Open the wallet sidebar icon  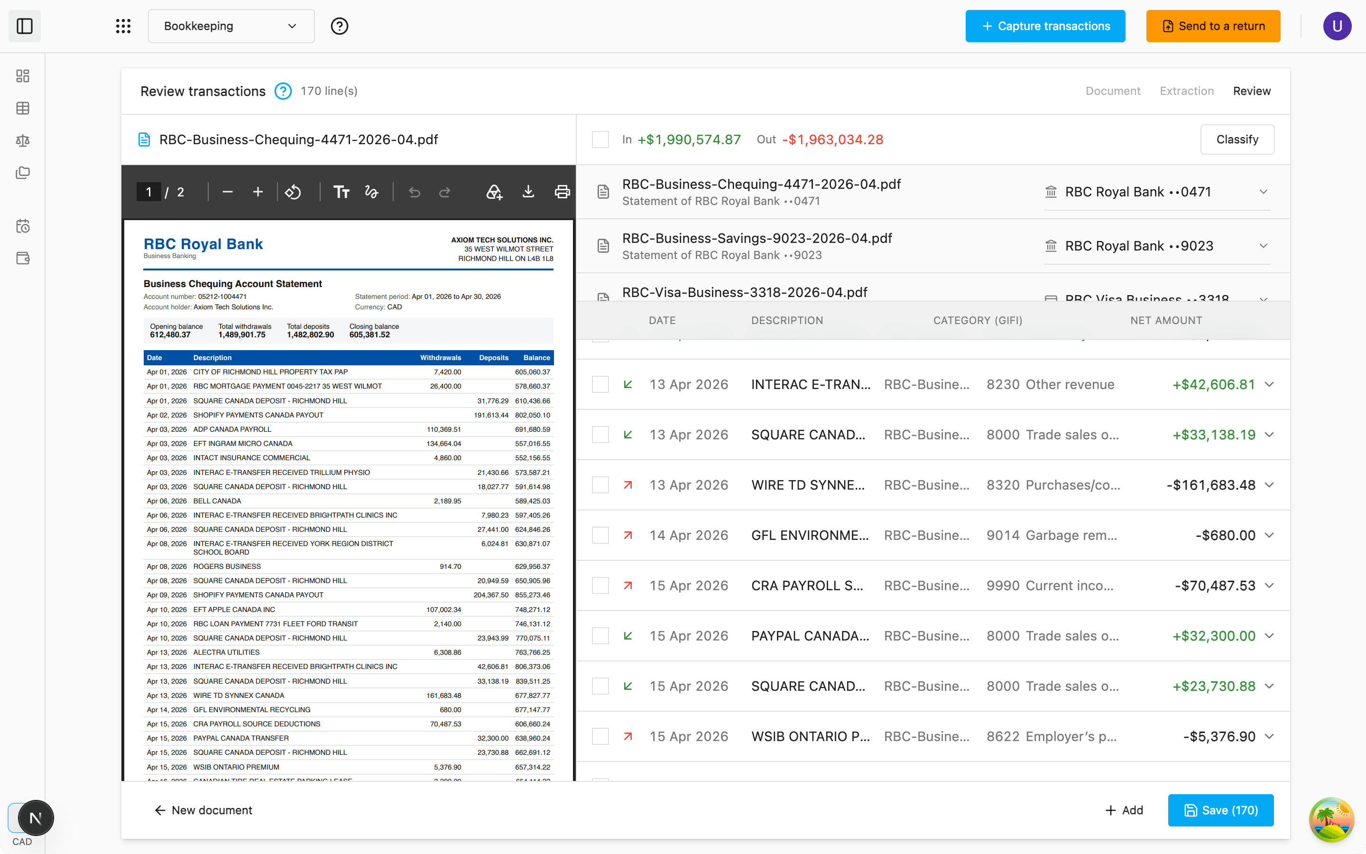point(23,258)
